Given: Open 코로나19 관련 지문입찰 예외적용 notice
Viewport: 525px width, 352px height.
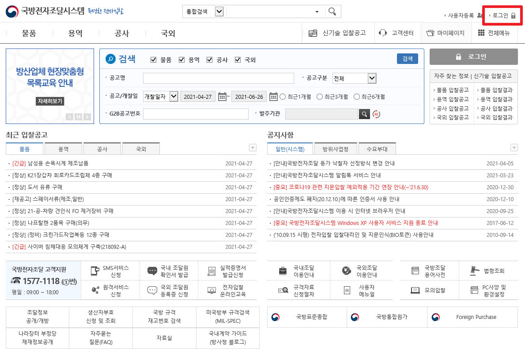Looking at the screenshot, I should coord(351,187).
